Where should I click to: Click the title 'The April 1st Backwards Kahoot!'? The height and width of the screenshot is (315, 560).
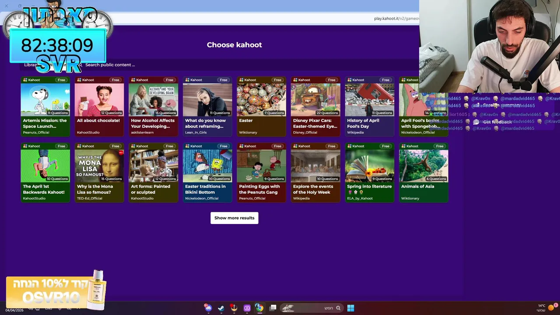coord(44,189)
